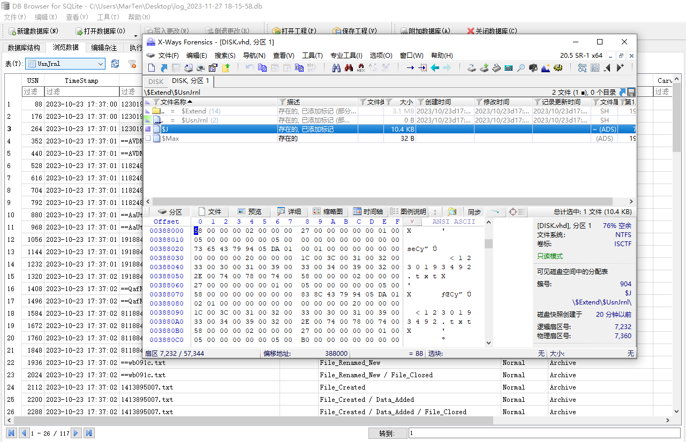Go to last record page in DB Browser

(89, 433)
